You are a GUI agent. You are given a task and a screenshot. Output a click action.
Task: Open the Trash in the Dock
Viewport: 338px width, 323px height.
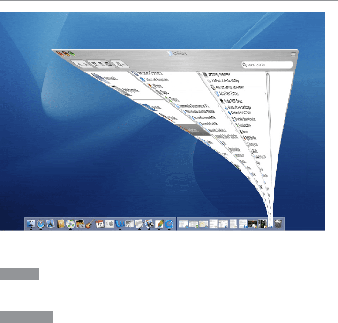pyautogui.click(x=278, y=224)
